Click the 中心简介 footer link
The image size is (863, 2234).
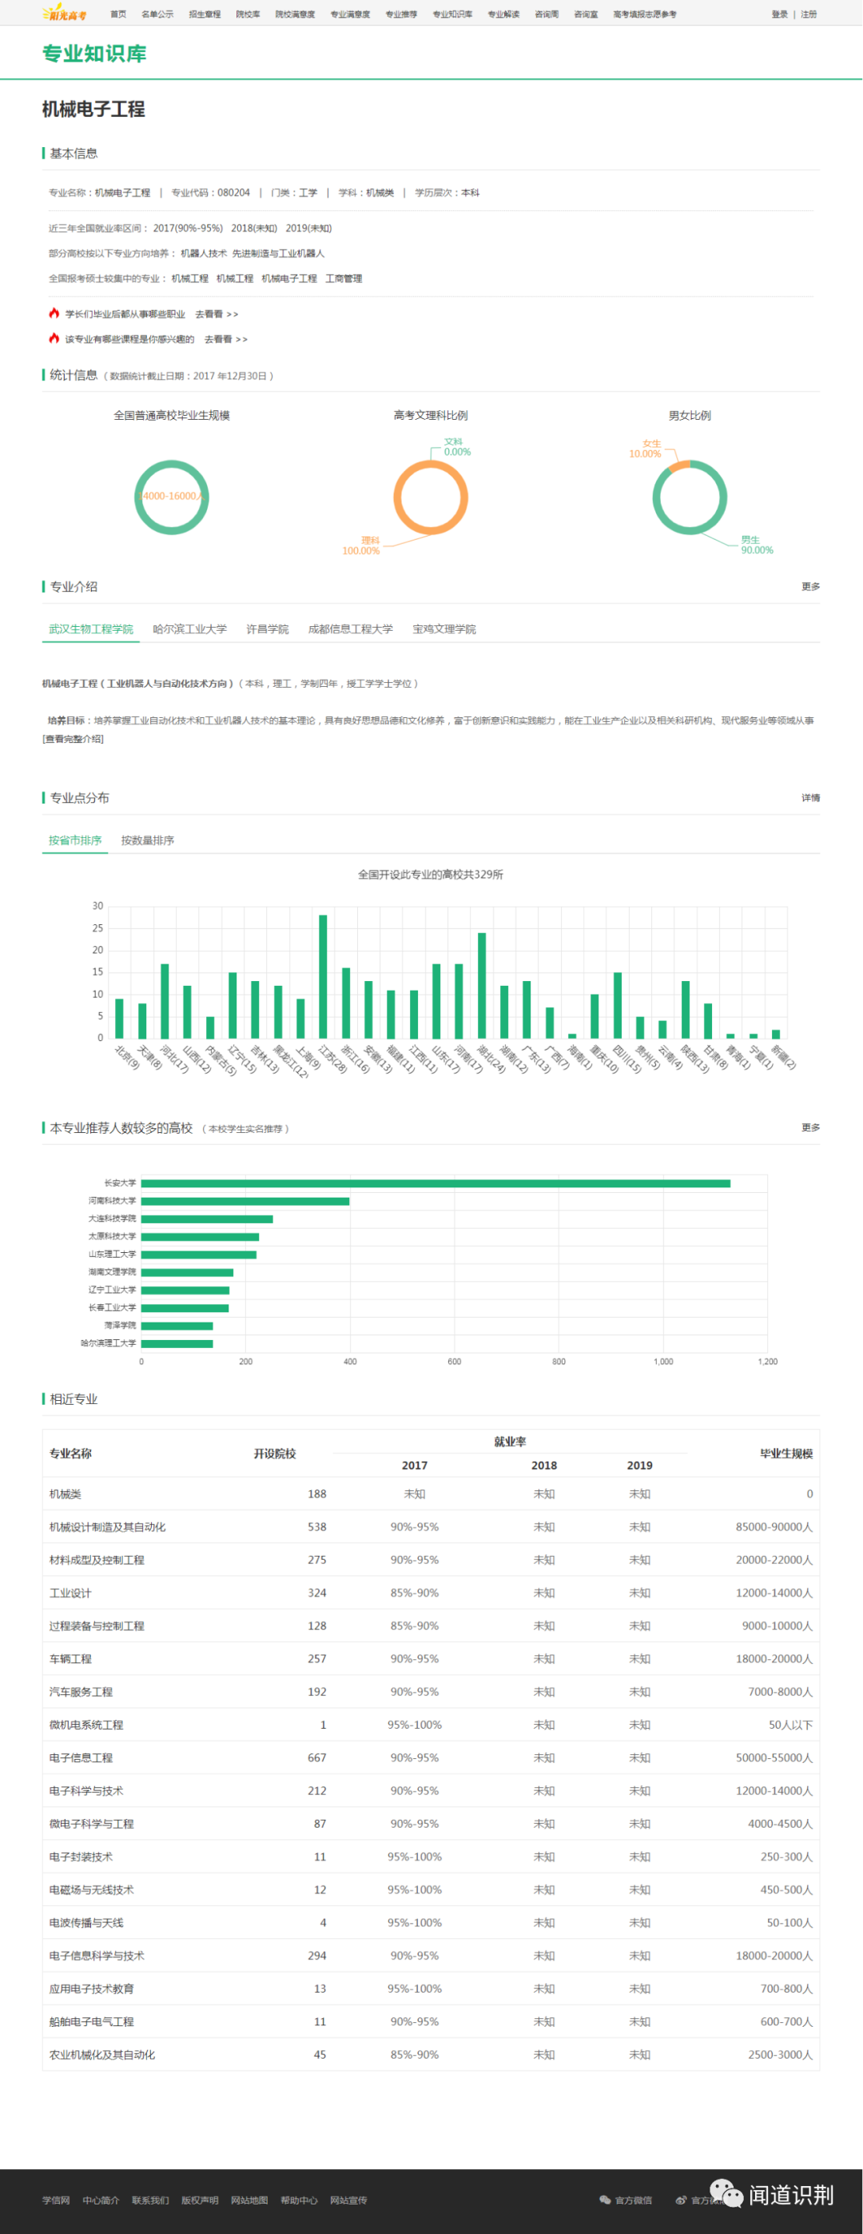(x=101, y=2200)
